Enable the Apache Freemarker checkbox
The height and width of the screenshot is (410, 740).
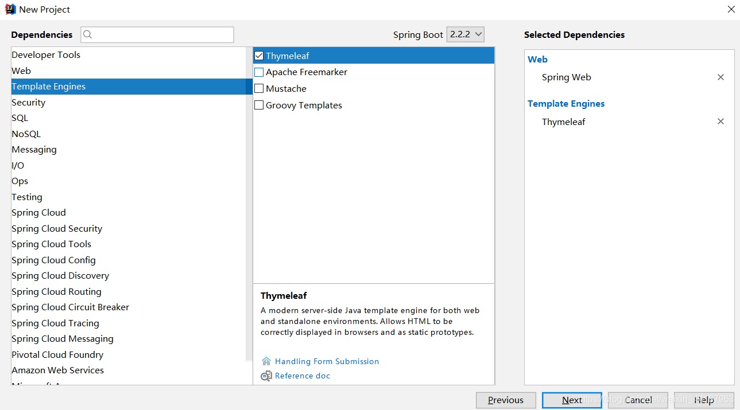(x=259, y=72)
